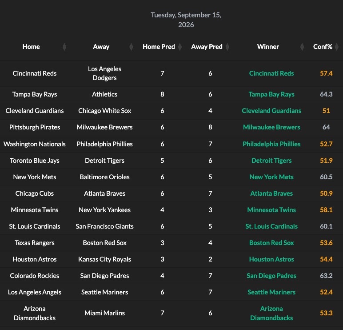This screenshot has height=330, width=343.
Task: Click Milwaukee Brewers away team
Action: pos(104,127)
